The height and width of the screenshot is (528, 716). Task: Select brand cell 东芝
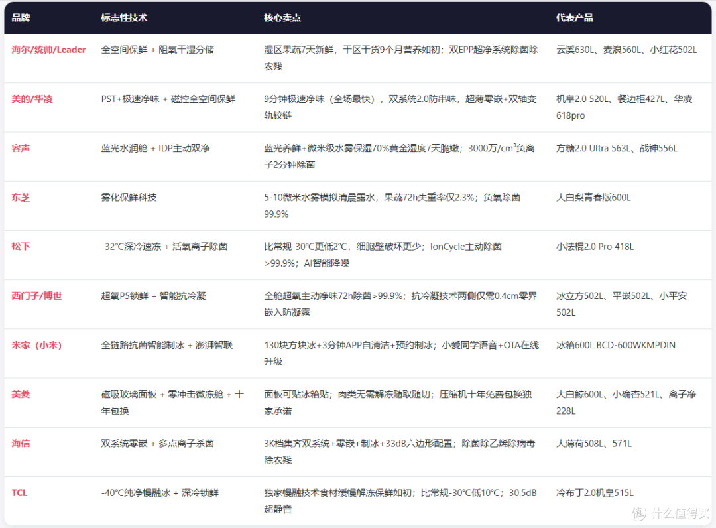click(x=21, y=197)
